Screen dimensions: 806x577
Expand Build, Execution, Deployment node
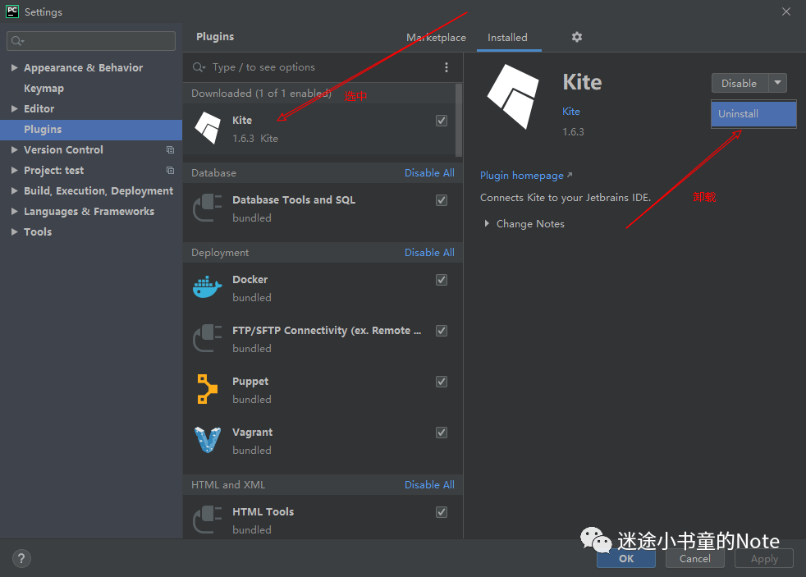15,191
